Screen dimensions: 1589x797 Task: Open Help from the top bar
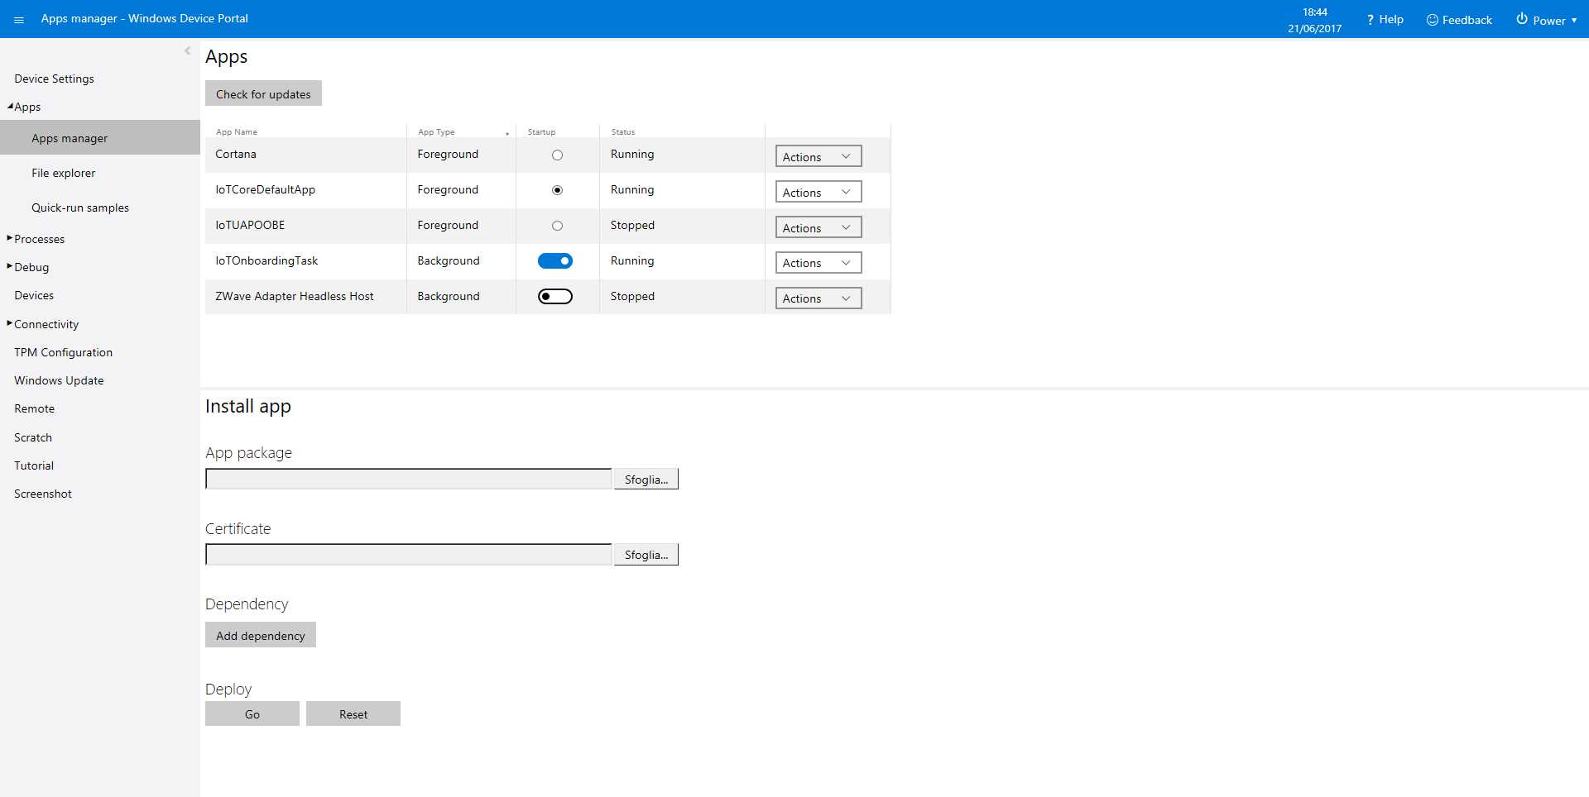(x=1385, y=19)
